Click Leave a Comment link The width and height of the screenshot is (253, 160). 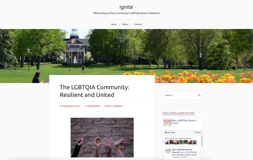click(x=114, y=106)
